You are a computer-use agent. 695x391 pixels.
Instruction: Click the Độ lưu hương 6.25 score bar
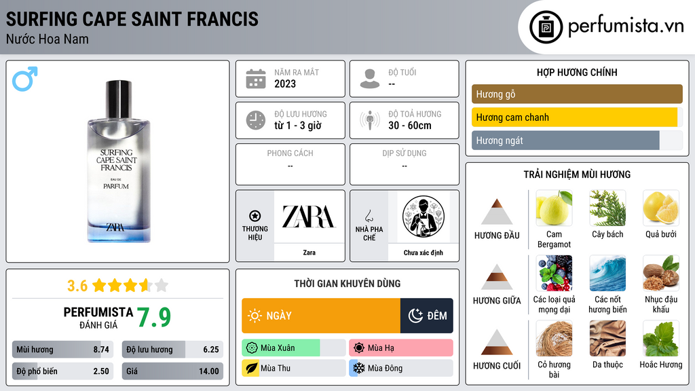click(172, 350)
